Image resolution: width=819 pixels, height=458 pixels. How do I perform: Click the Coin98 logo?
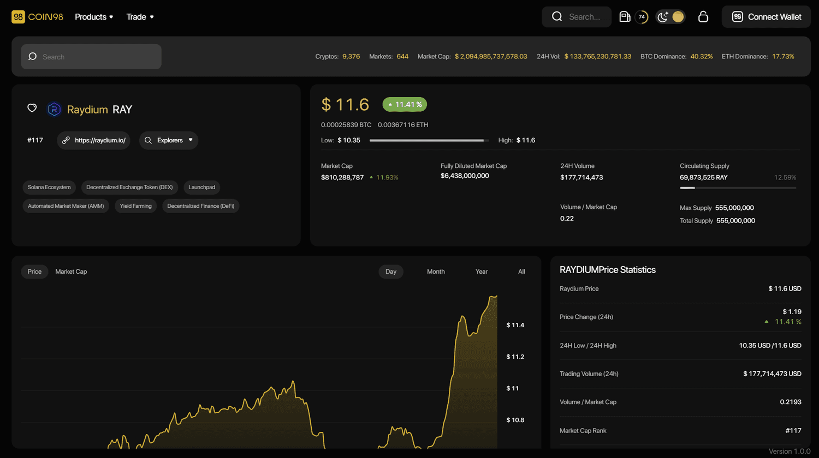point(37,17)
